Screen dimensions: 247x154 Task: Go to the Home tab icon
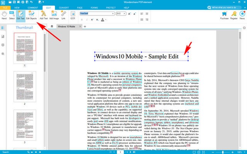coord(52,26)
